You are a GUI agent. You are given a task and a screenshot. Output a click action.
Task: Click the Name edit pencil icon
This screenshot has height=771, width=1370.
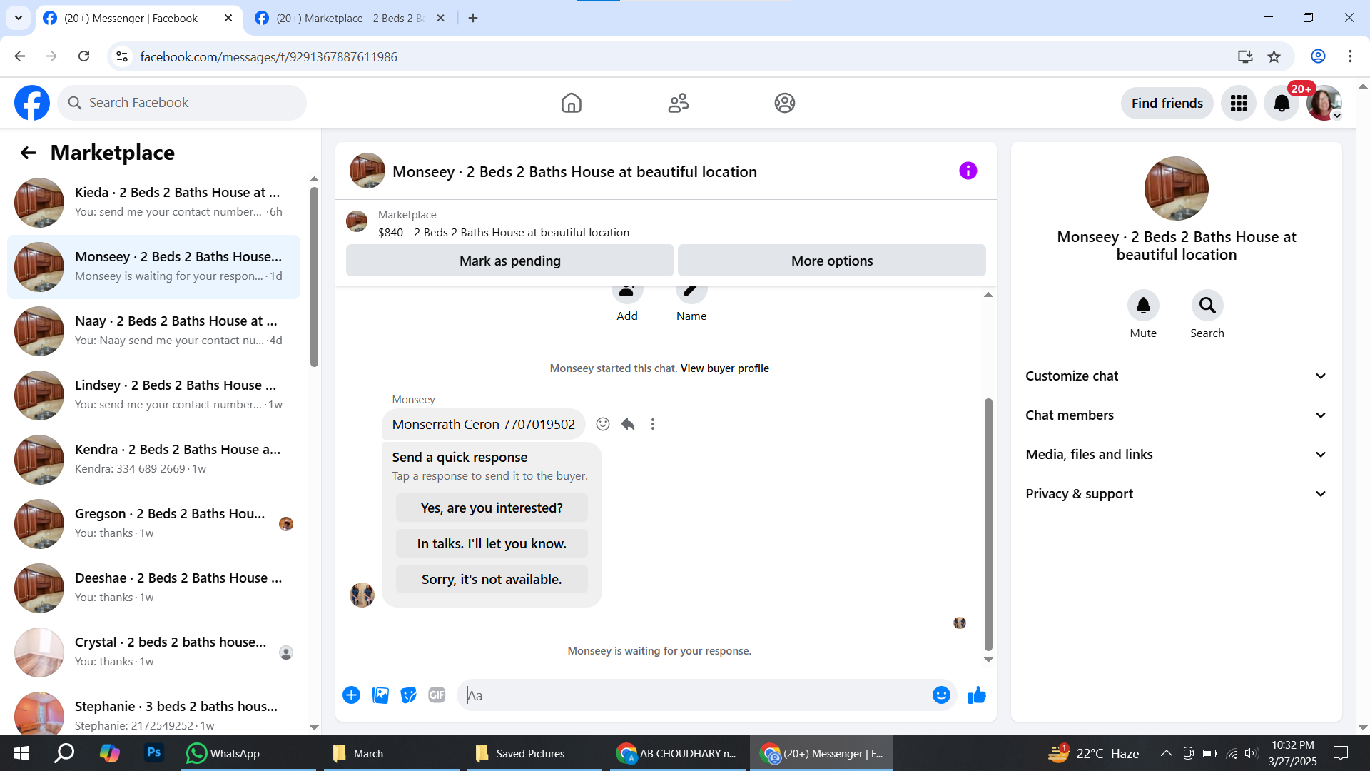pos(691,293)
